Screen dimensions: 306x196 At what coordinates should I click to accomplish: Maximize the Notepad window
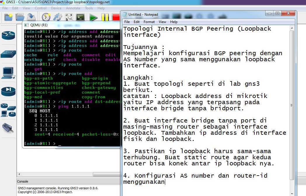tap(277, 13)
